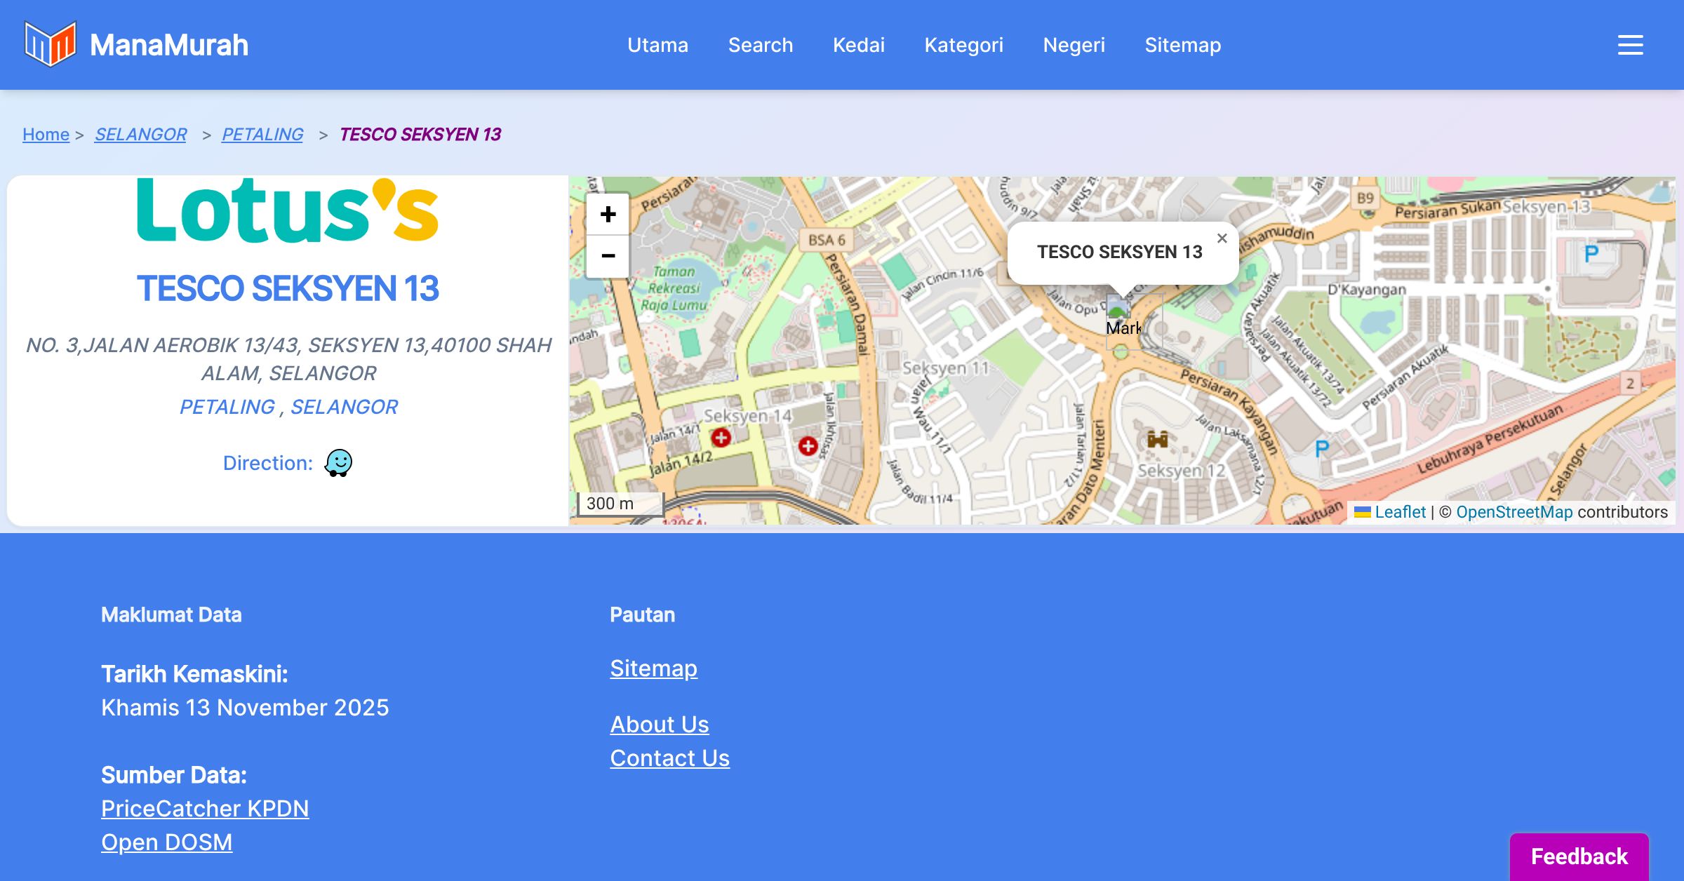Go to the Search page
Screen dimensions: 1684x881
tap(760, 45)
